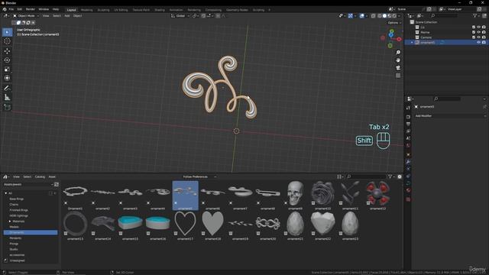Toggle snapping magnet in viewport header
This screenshot has width=489, height=275.
click(x=203, y=16)
